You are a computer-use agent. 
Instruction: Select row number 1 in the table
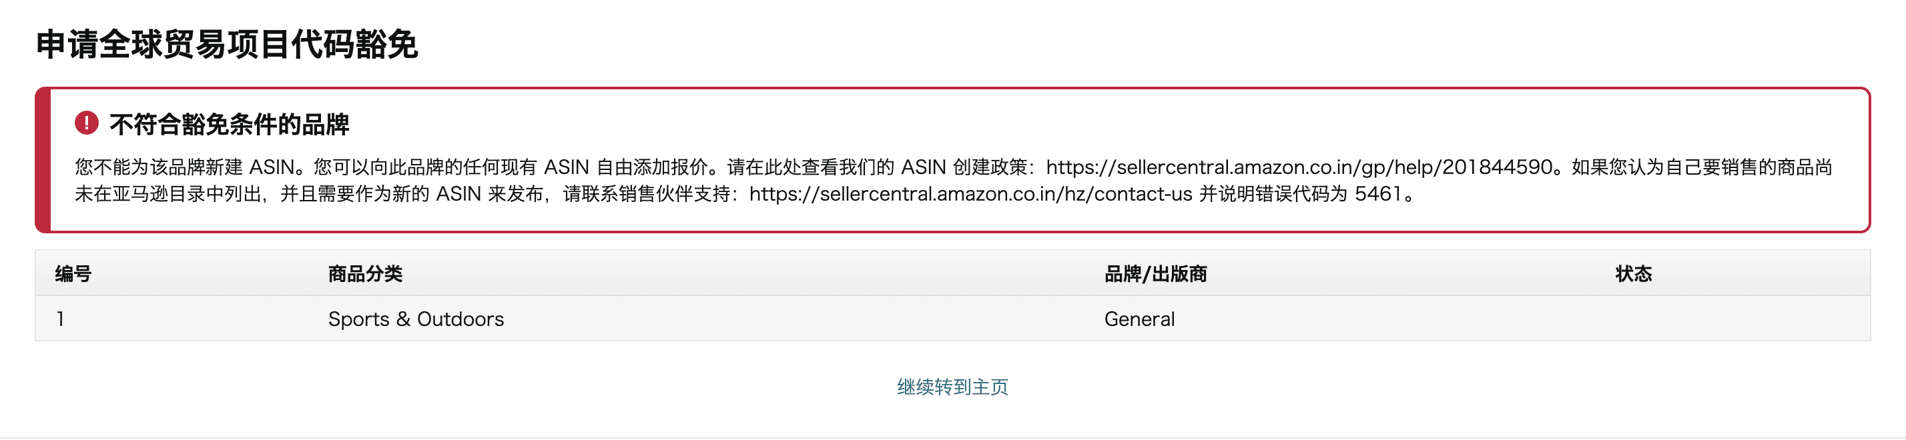(61, 319)
